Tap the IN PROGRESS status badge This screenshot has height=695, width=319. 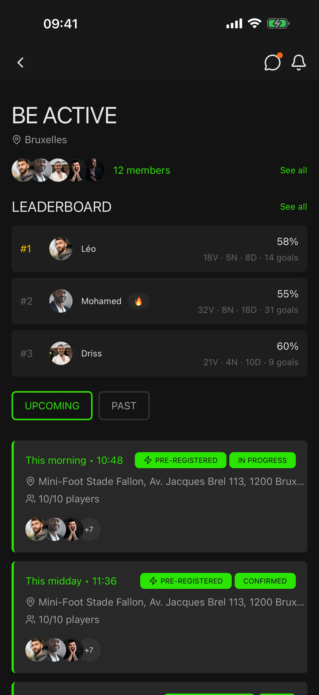coord(262,460)
